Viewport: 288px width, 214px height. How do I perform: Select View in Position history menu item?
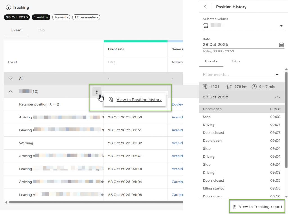pyautogui.click(x=139, y=100)
